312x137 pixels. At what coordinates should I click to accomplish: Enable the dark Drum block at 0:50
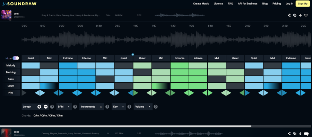point(124,86)
